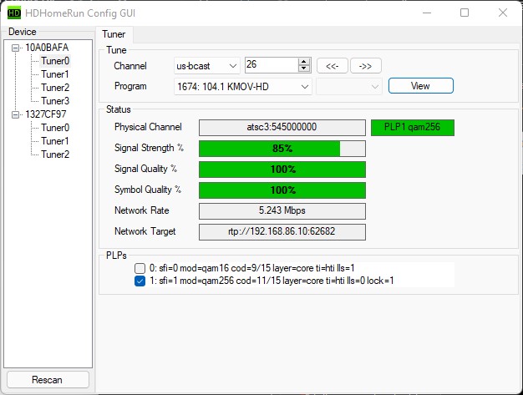Image resolution: width=523 pixels, height=395 pixels.
Task: Select Tuner1 under device 1327CF97
Action: [55, 141]
